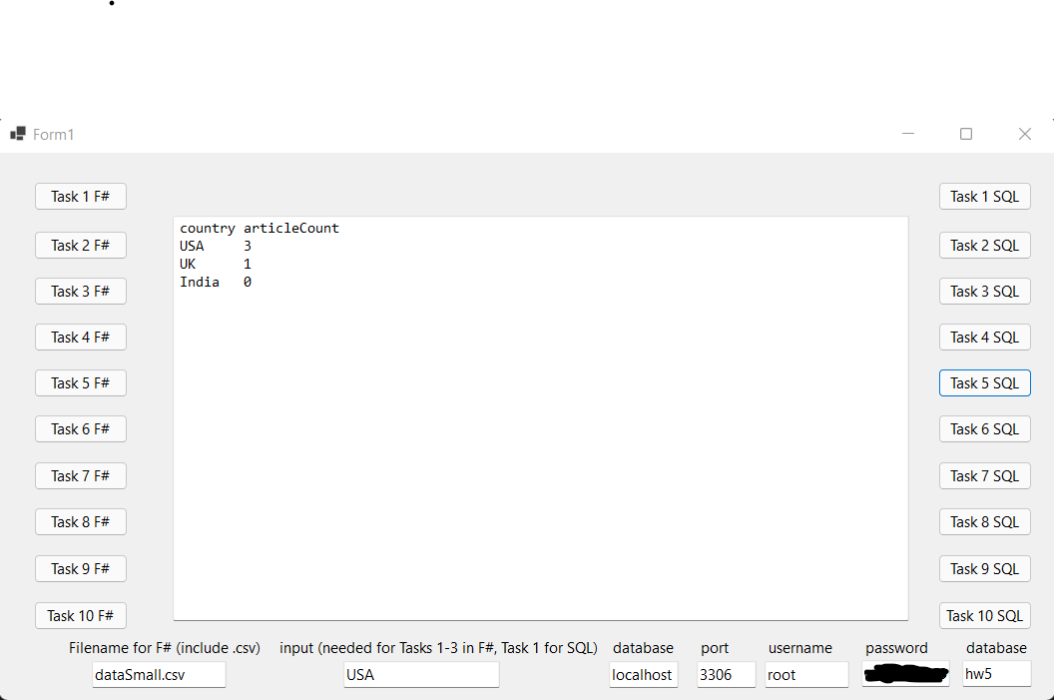1054x700 pixels.
Task: Click Task 6 SQL
Action: [984, 428]
